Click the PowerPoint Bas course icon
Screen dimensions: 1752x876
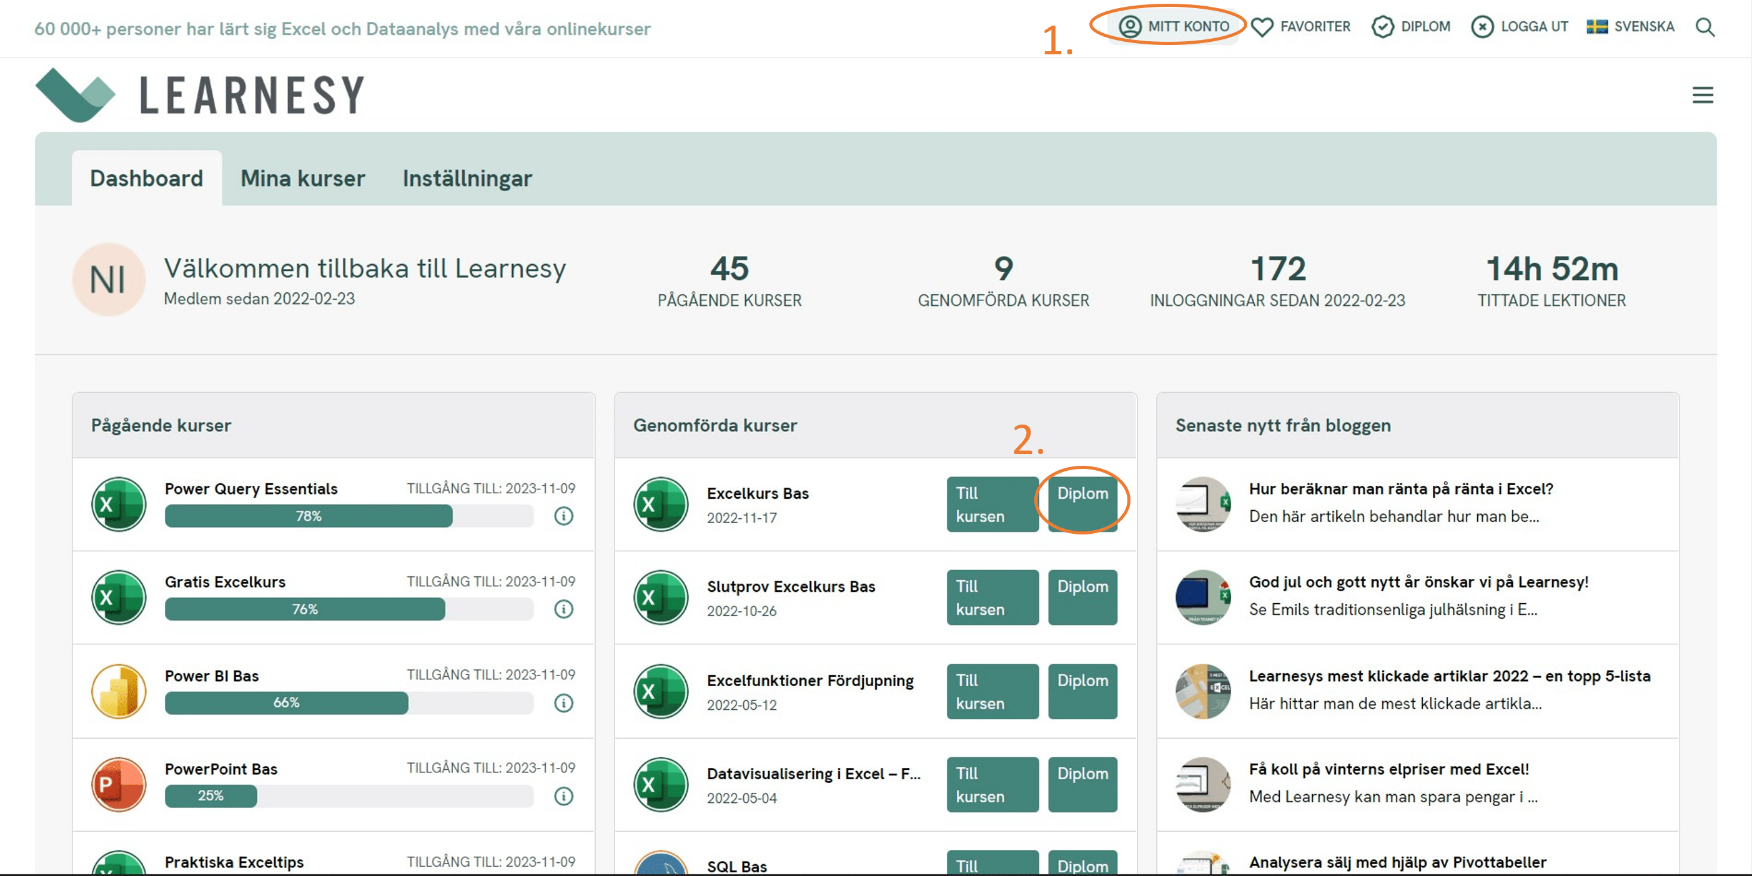(x=118, y=784)
